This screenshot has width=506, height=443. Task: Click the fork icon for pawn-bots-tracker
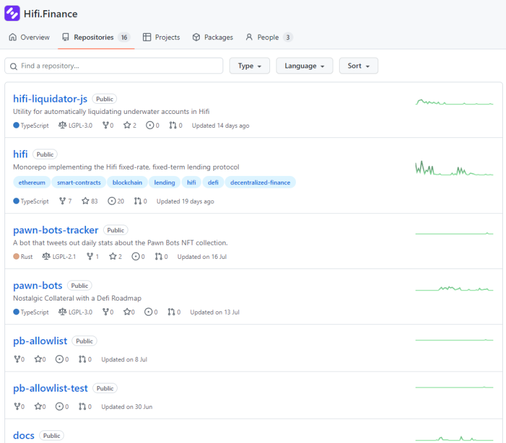coord(90,257)
